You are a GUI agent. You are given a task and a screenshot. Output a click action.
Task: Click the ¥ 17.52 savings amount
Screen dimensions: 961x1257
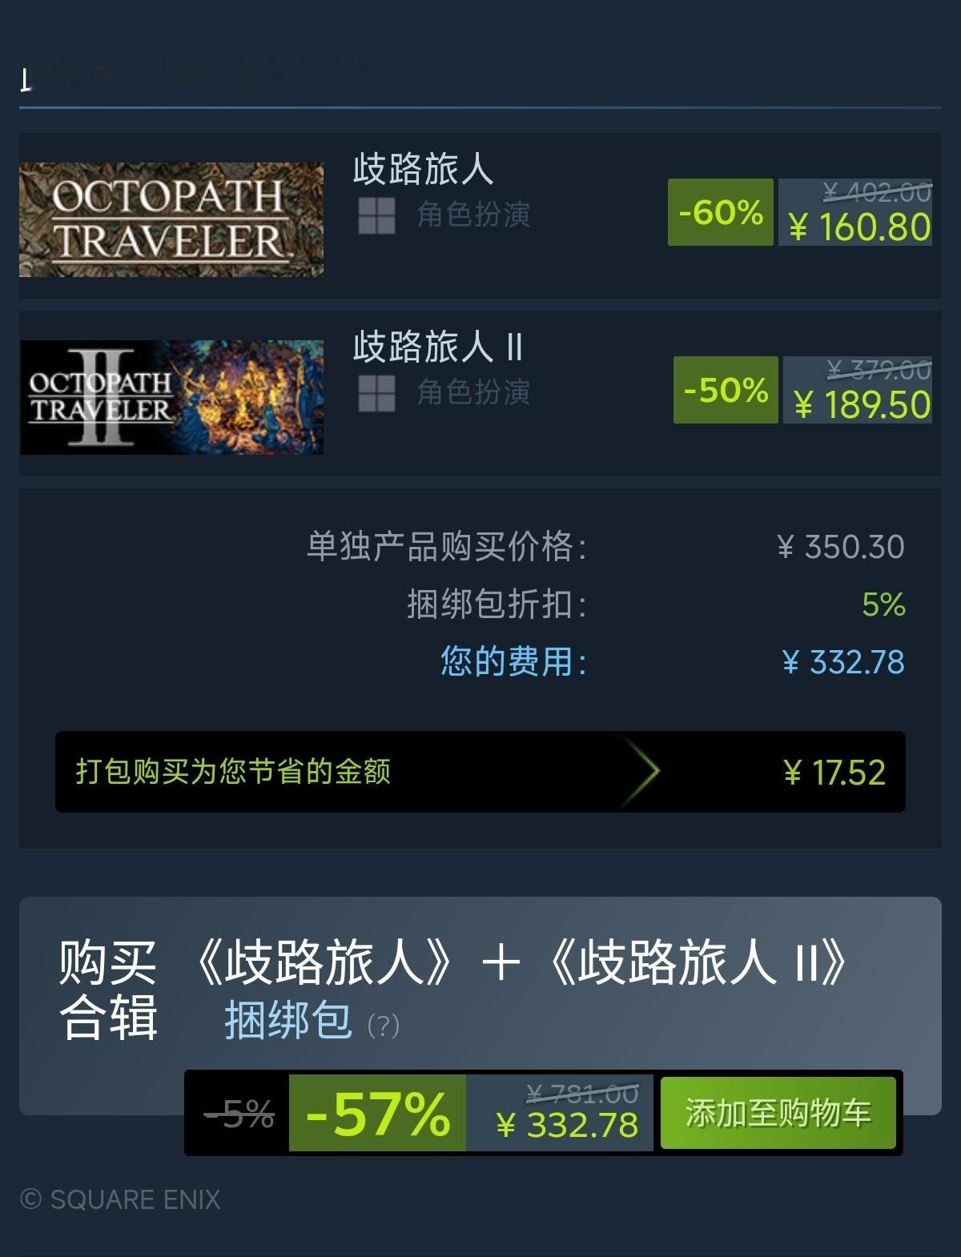[834, 773]
